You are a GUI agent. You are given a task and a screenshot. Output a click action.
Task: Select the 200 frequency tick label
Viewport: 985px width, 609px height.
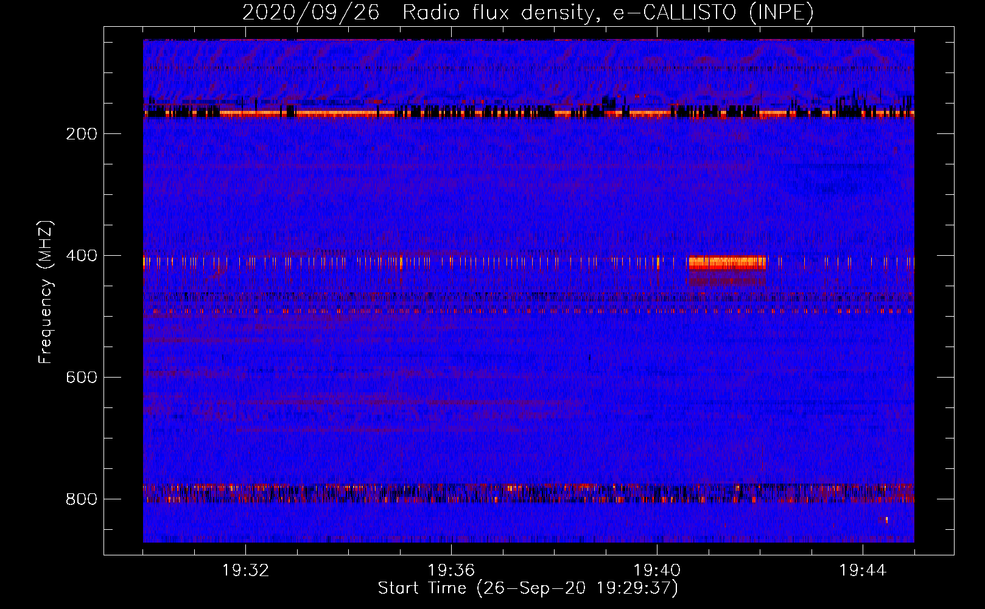pyautogui.click(x=82, y=134)
